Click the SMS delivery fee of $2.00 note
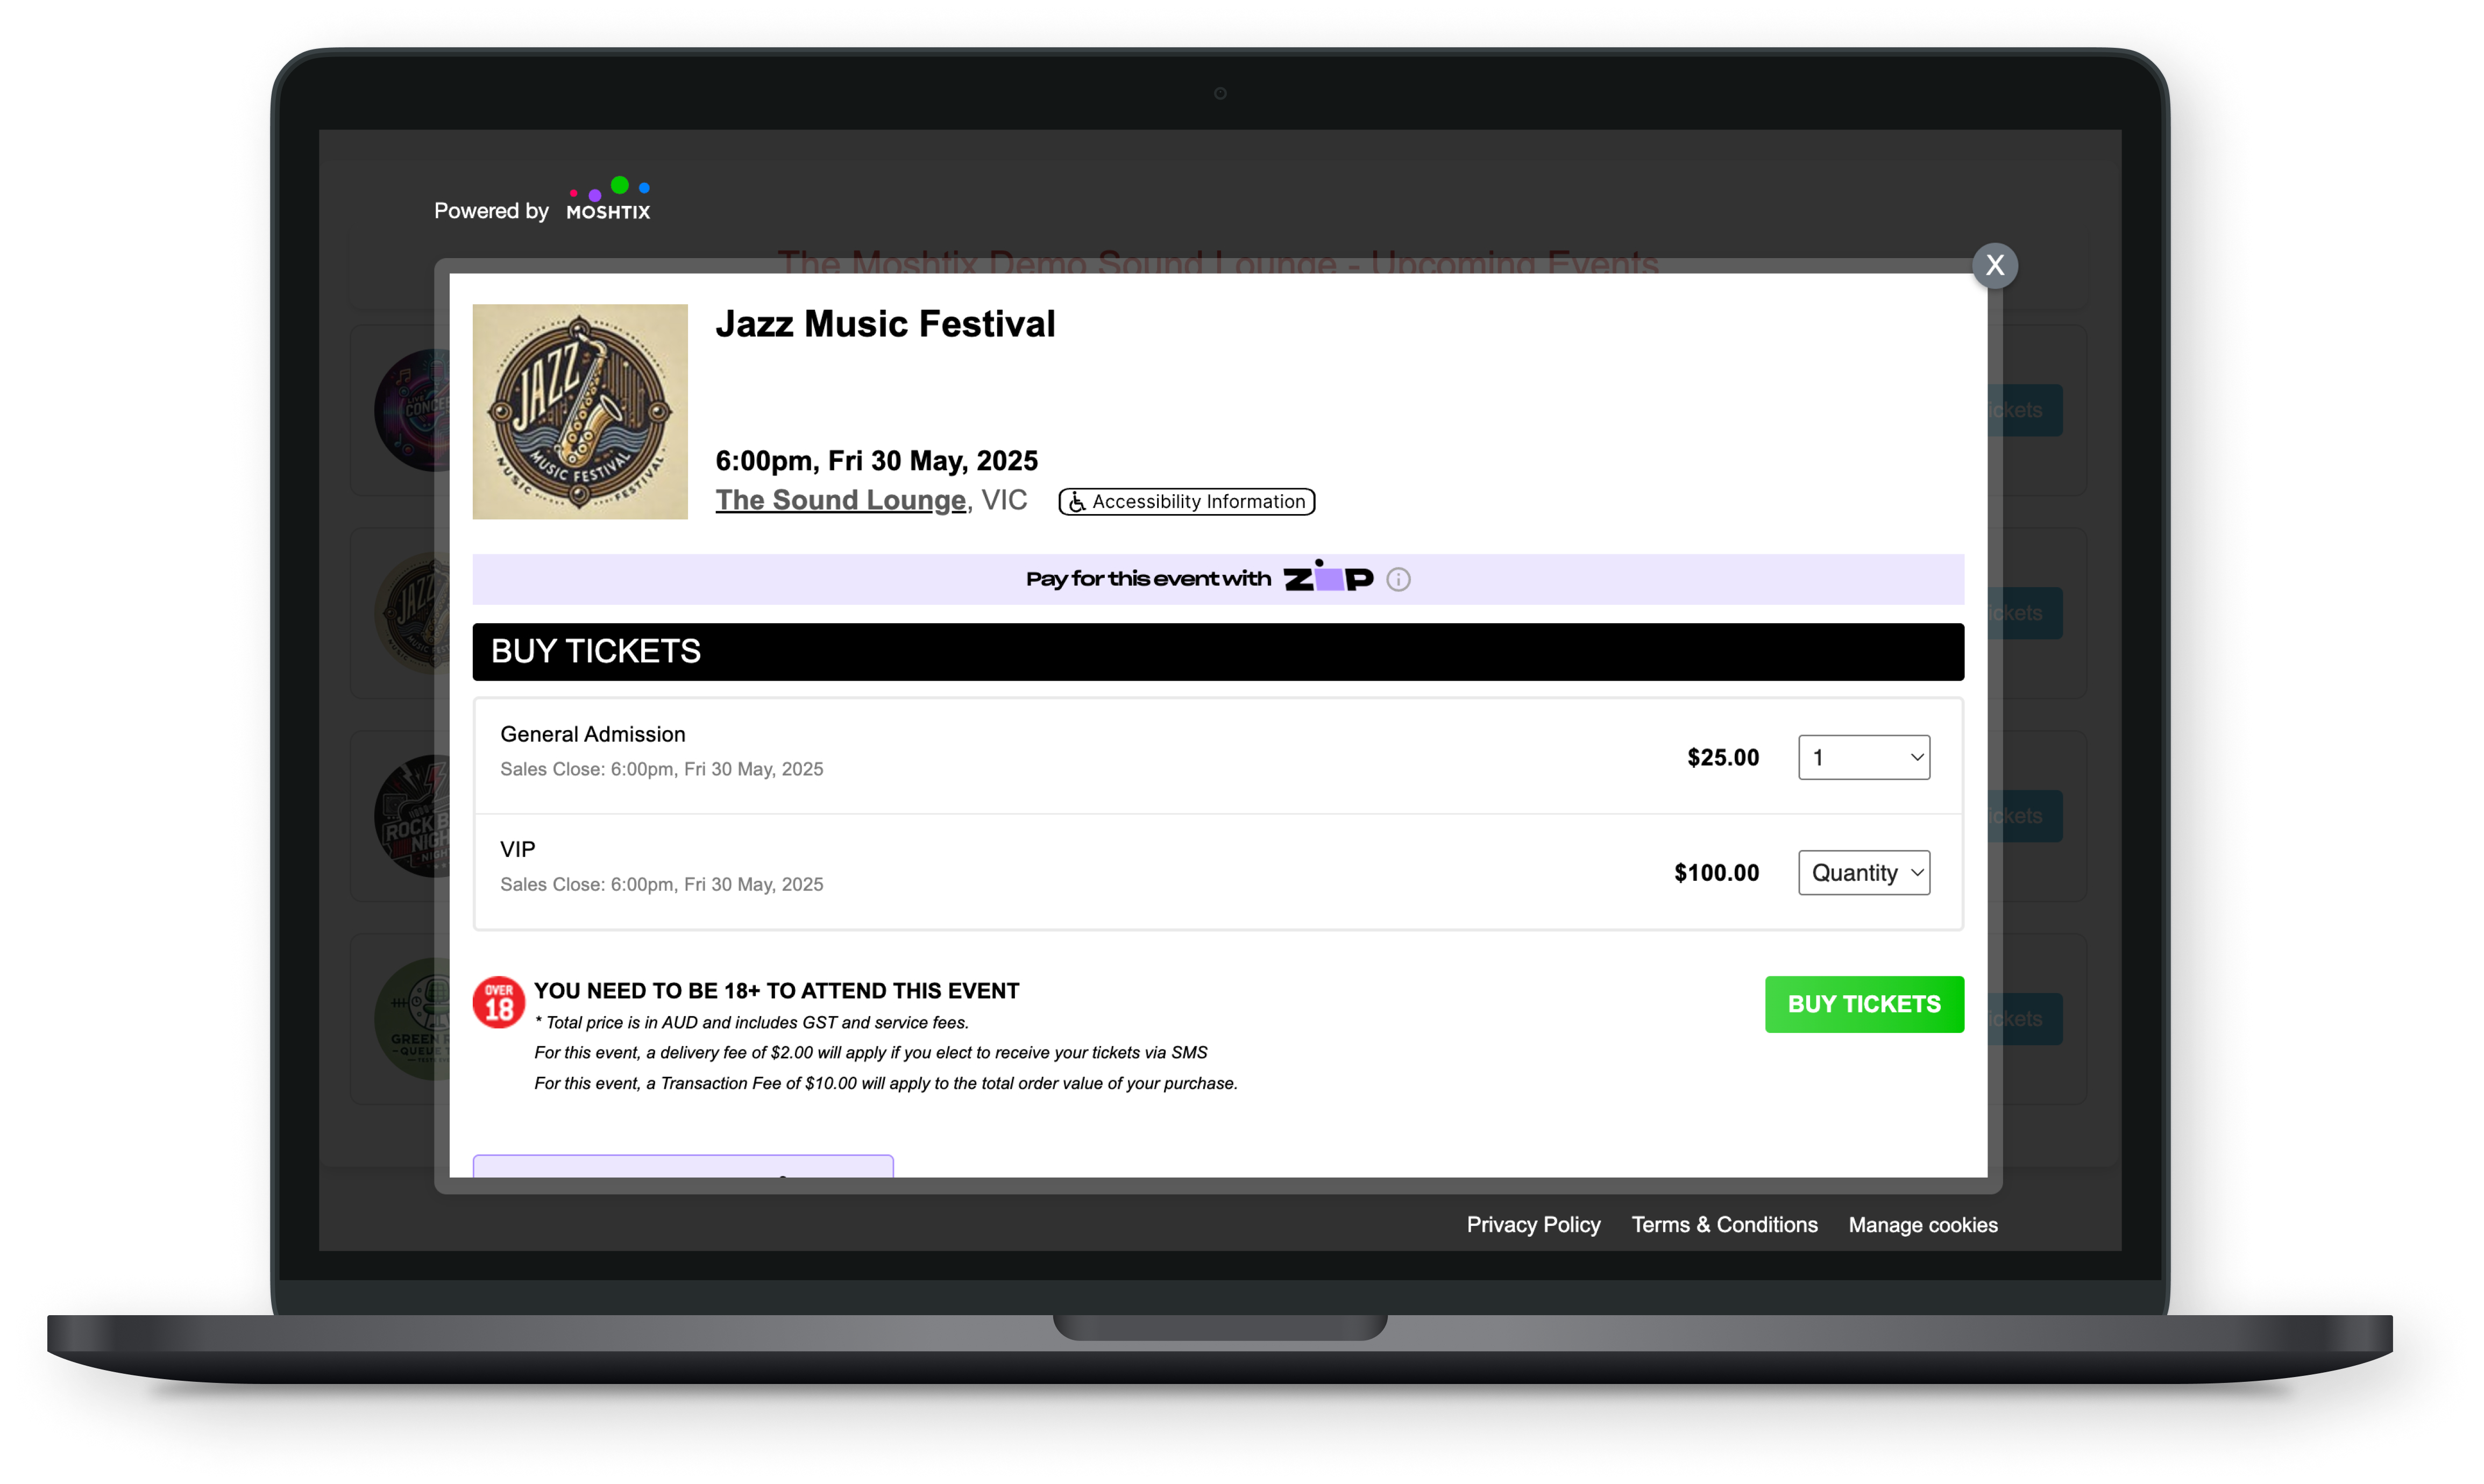2484x1484 pixels. 870,1052
